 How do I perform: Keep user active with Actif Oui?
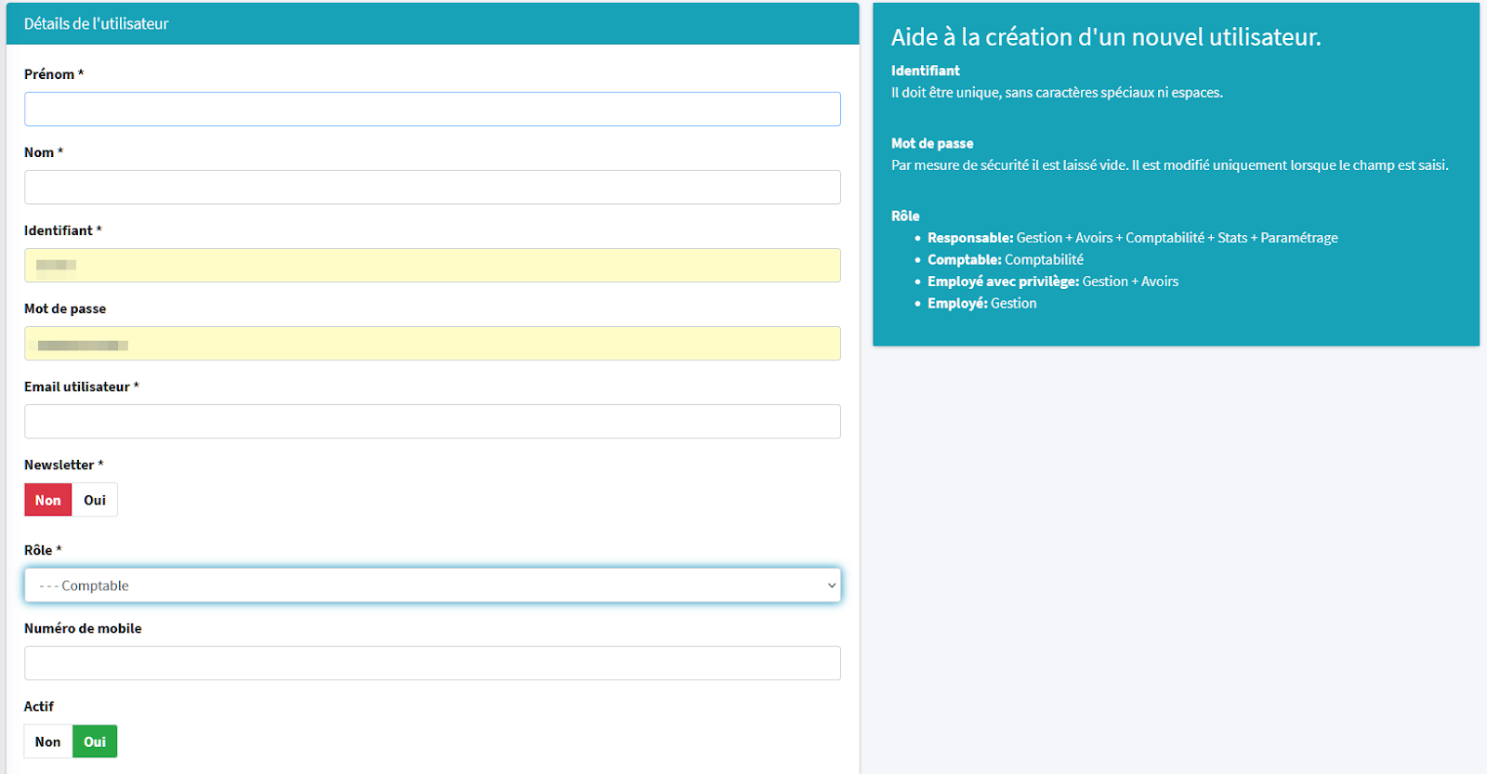click(x=95, y=741)
